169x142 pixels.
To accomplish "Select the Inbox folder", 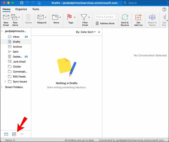I will 16,37.
